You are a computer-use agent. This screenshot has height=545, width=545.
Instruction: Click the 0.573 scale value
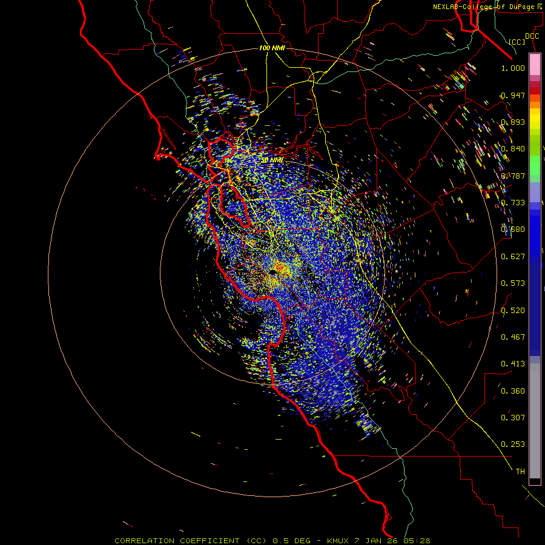pyautogui.click(x=513, y=283)
